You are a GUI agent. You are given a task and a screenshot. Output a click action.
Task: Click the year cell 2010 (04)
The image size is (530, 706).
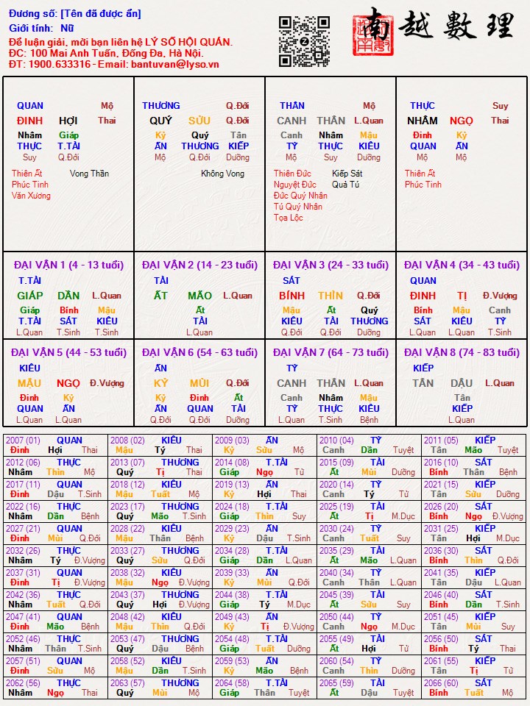pos(369,446)
